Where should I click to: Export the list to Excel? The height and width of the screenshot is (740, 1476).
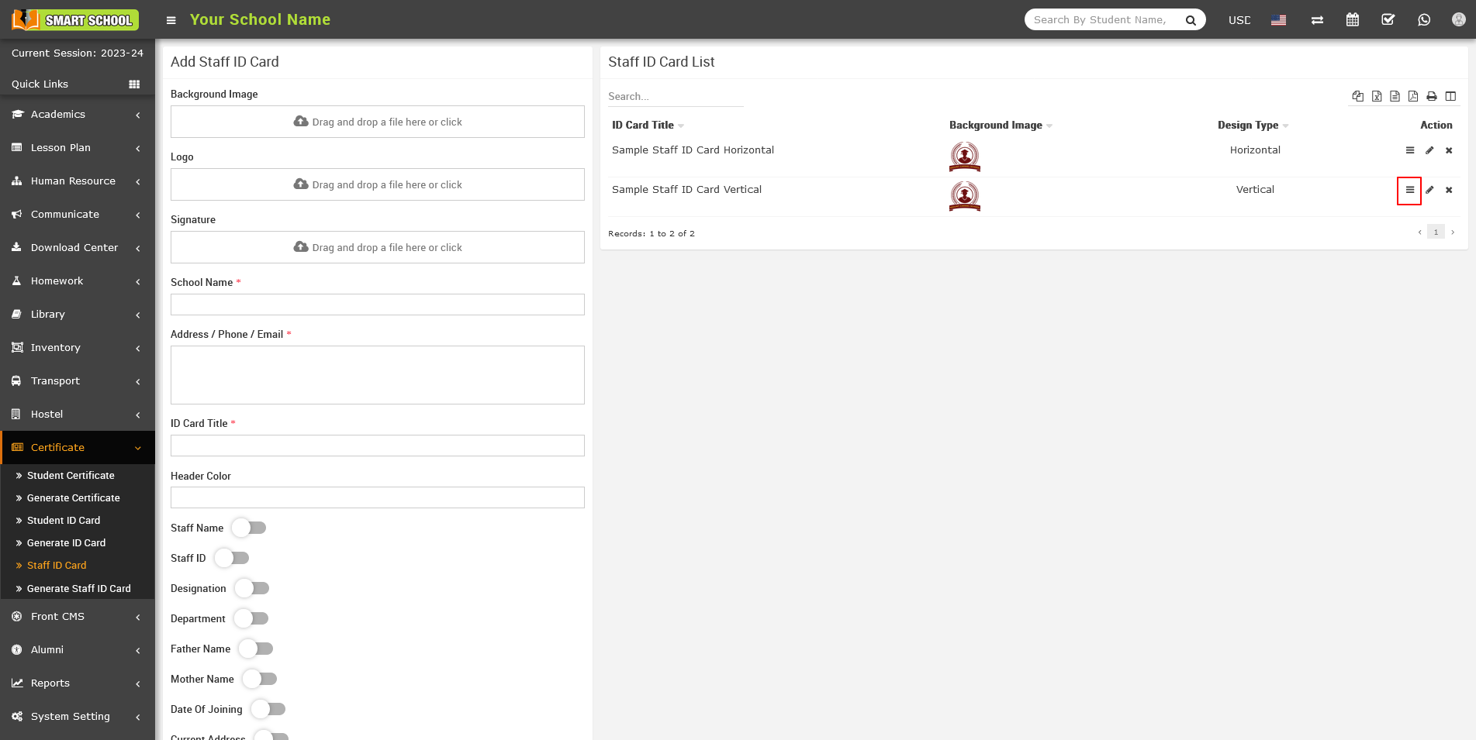click(1377, 96)
